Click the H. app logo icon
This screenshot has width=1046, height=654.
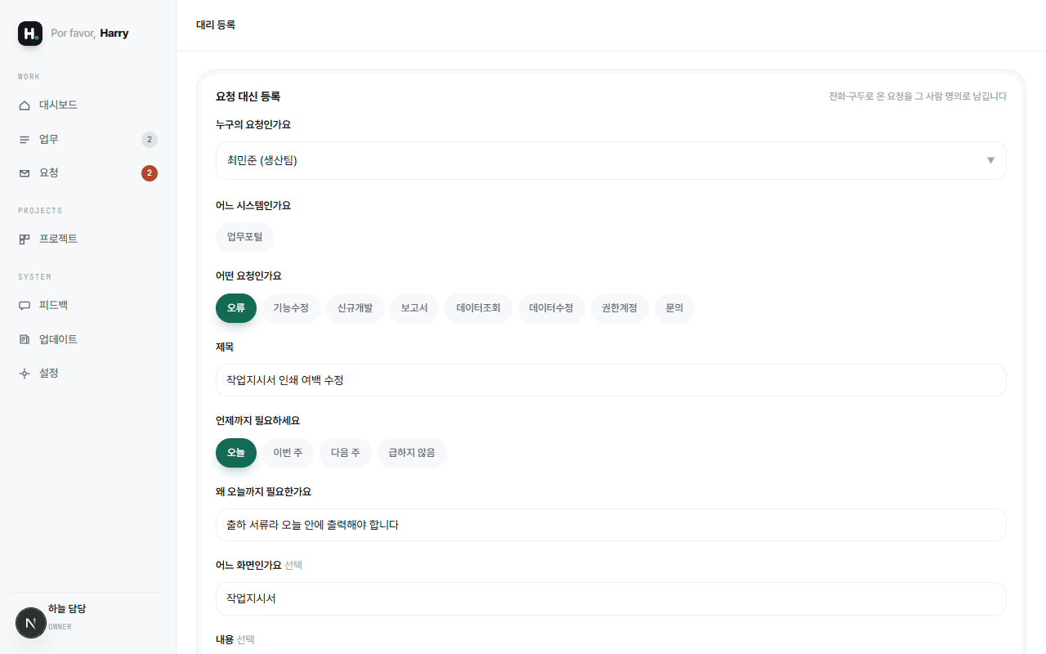[30, 34]
